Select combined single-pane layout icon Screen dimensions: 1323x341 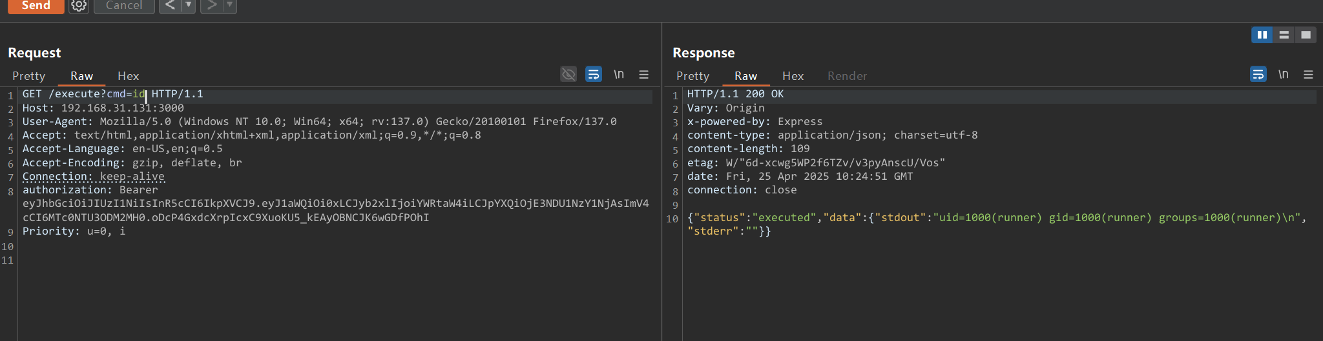click(1306, 35)
